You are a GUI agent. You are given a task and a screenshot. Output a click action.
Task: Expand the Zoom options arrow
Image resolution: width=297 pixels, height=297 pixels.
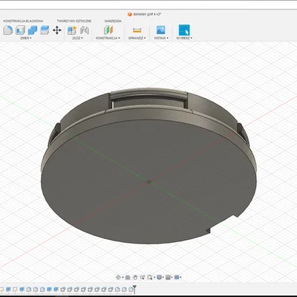coord(154,278)
